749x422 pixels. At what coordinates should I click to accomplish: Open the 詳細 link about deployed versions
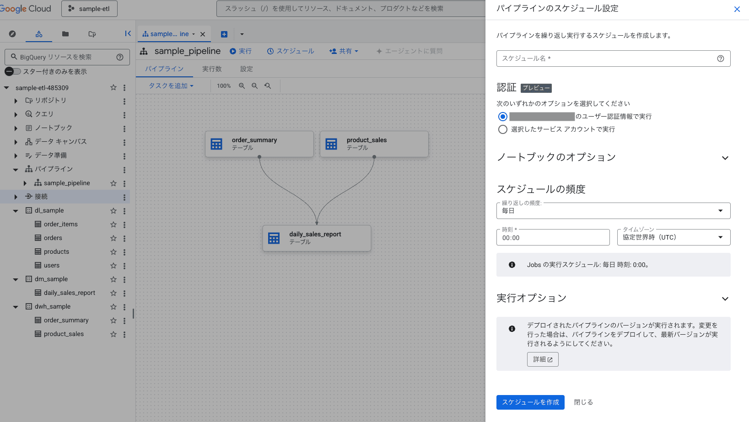[542, 359]
